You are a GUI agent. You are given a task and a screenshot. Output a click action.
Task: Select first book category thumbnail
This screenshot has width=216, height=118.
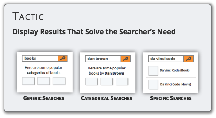click(28, 81)
